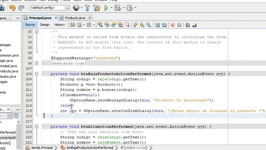266x150 pixels.
Task: Click the globe browser icon
Action: (76, 7)
